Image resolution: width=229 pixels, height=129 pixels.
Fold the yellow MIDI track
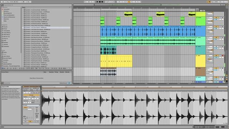coord(197,56)
